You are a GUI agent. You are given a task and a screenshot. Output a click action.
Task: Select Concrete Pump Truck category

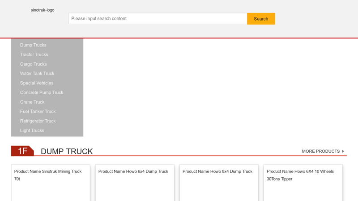coord(42,92)
